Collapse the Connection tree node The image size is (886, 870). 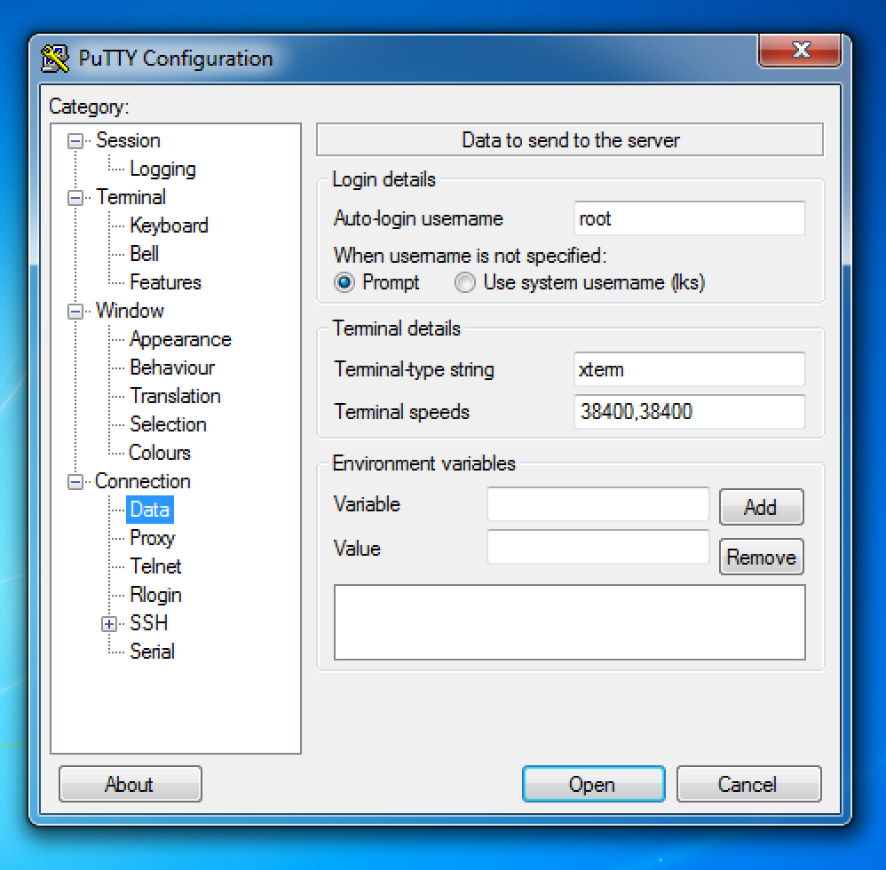pos(75,482)
